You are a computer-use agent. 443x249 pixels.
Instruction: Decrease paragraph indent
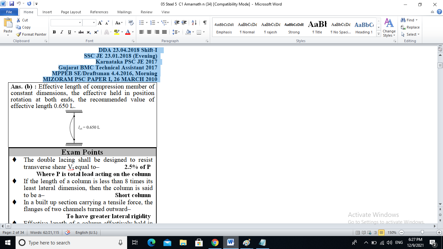click(x=177, y=23)
